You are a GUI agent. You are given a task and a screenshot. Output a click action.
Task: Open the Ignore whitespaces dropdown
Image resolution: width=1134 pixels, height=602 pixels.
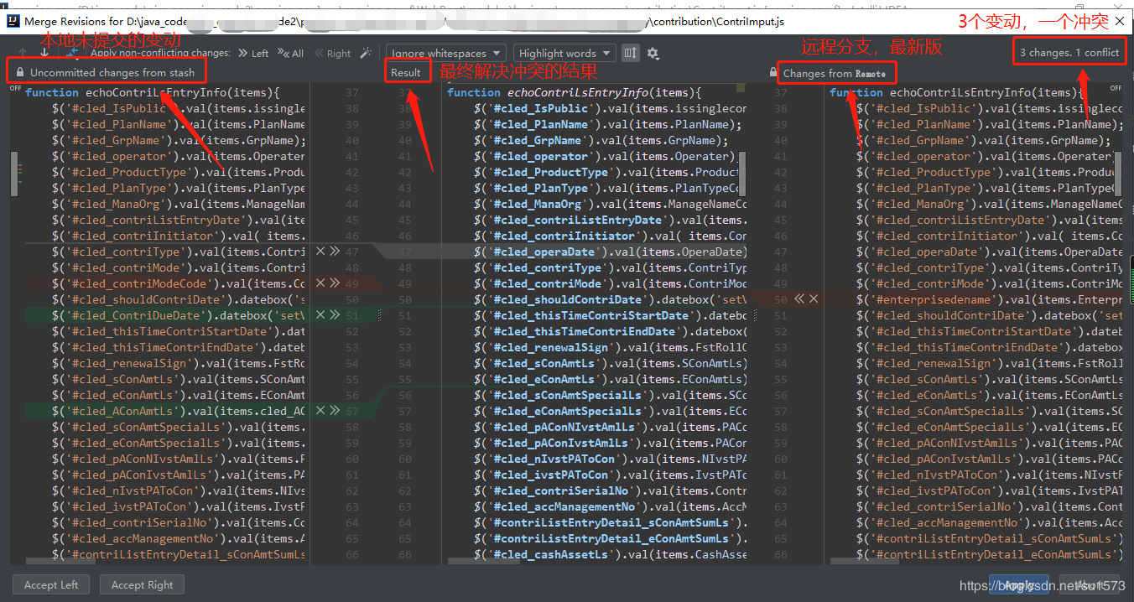[447, 53]
